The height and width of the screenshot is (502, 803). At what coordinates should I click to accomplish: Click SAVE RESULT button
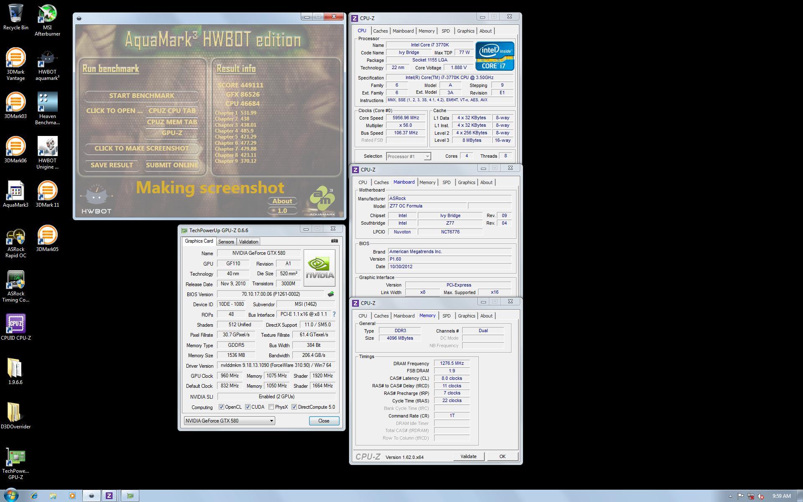coord(112,165)
